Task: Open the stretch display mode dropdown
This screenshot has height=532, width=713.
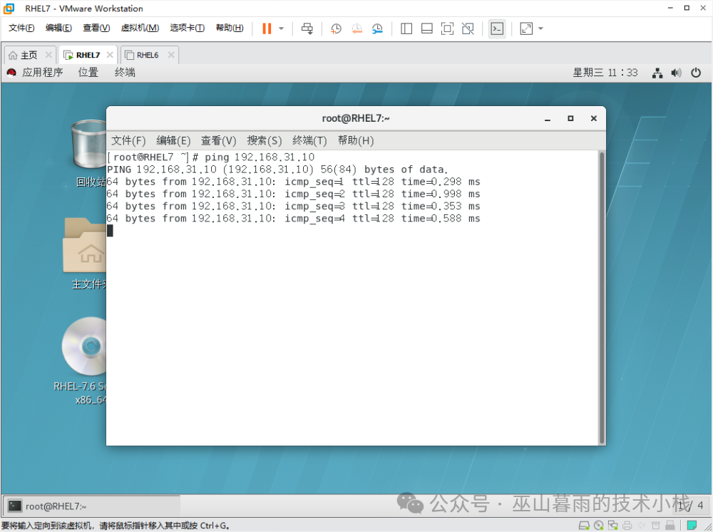Action: click(540, 28)
